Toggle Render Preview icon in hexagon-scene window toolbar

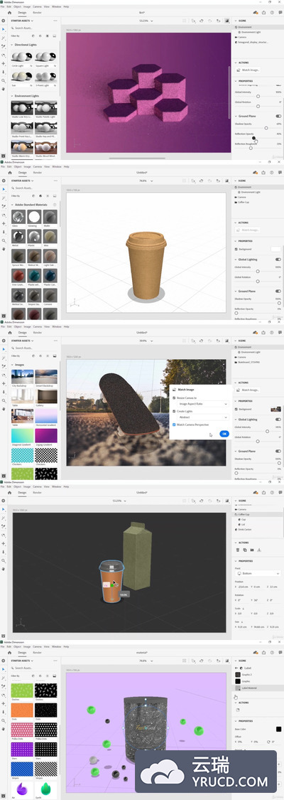point(227,21)
